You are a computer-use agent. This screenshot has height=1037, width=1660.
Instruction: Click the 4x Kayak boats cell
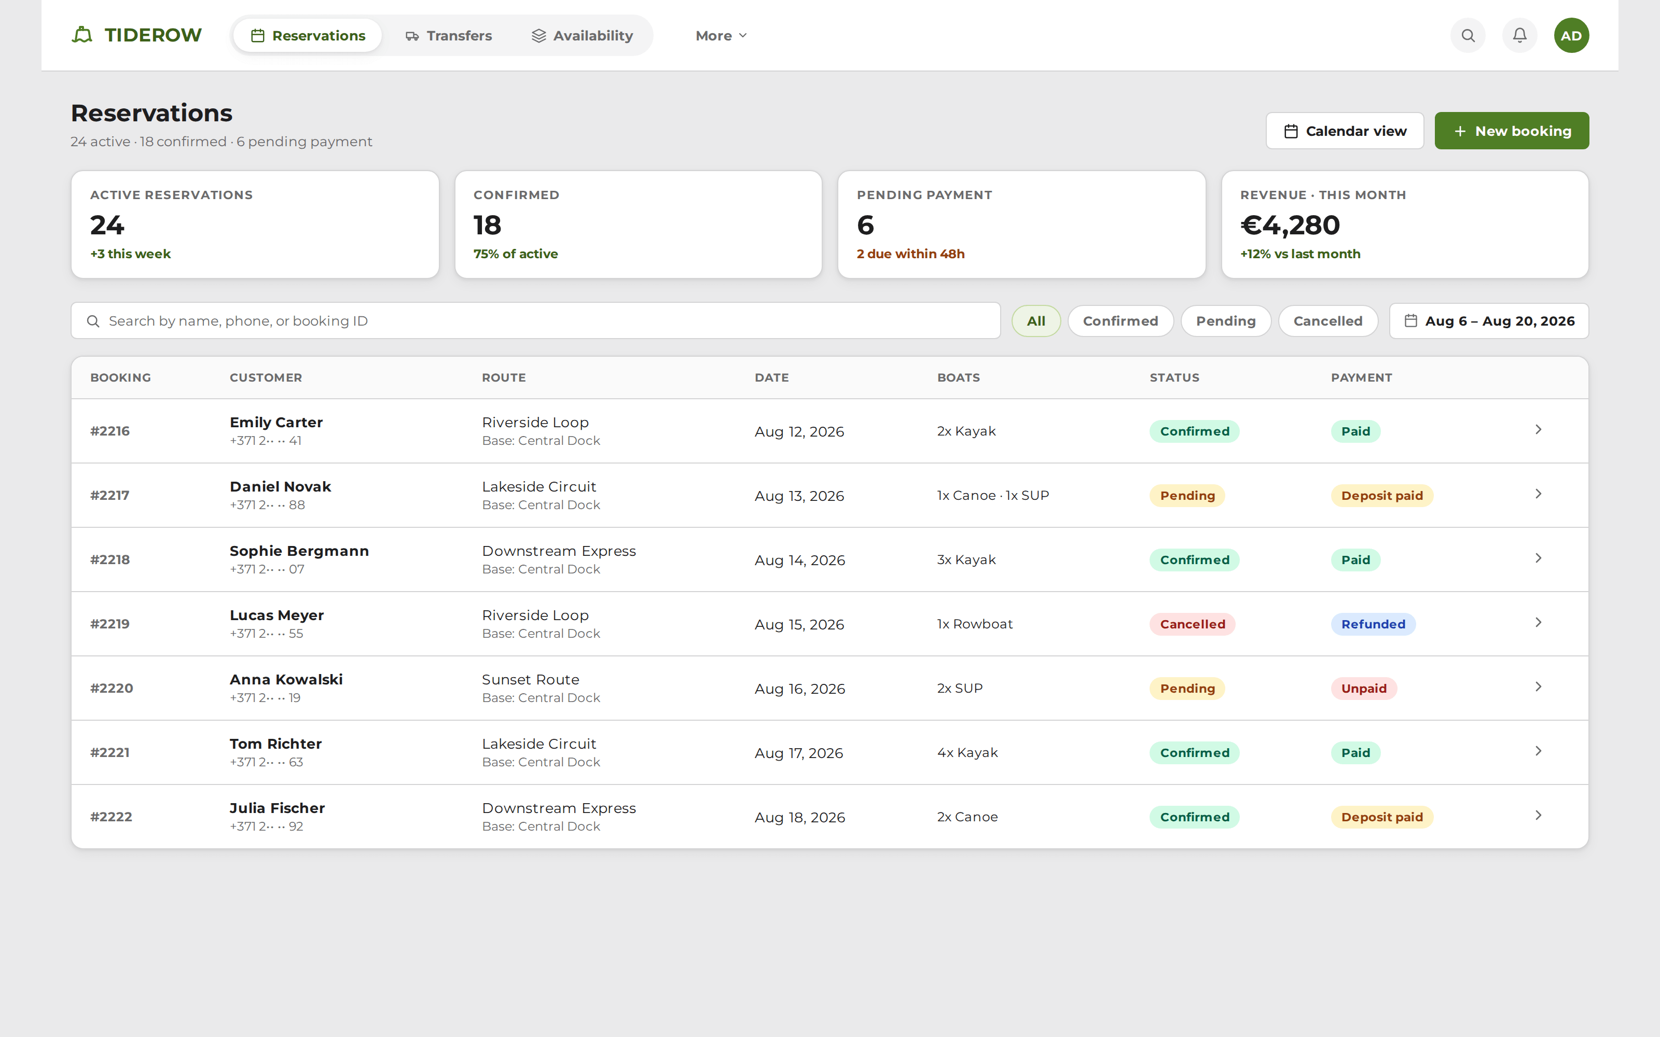[x=967, y=753]
